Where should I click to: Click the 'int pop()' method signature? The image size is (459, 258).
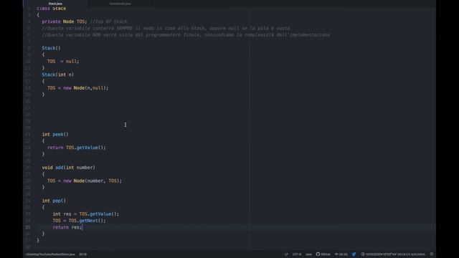54,201
